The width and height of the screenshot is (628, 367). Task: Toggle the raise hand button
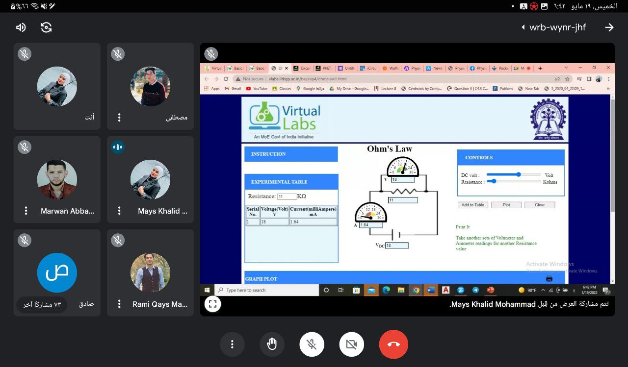click(272, 344)
